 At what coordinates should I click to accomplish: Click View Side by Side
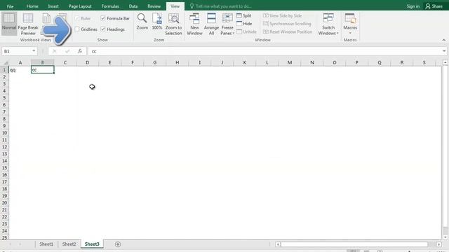coord(282,15)
